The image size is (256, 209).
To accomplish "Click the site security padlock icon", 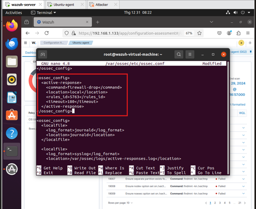I will tap(74, 33).
